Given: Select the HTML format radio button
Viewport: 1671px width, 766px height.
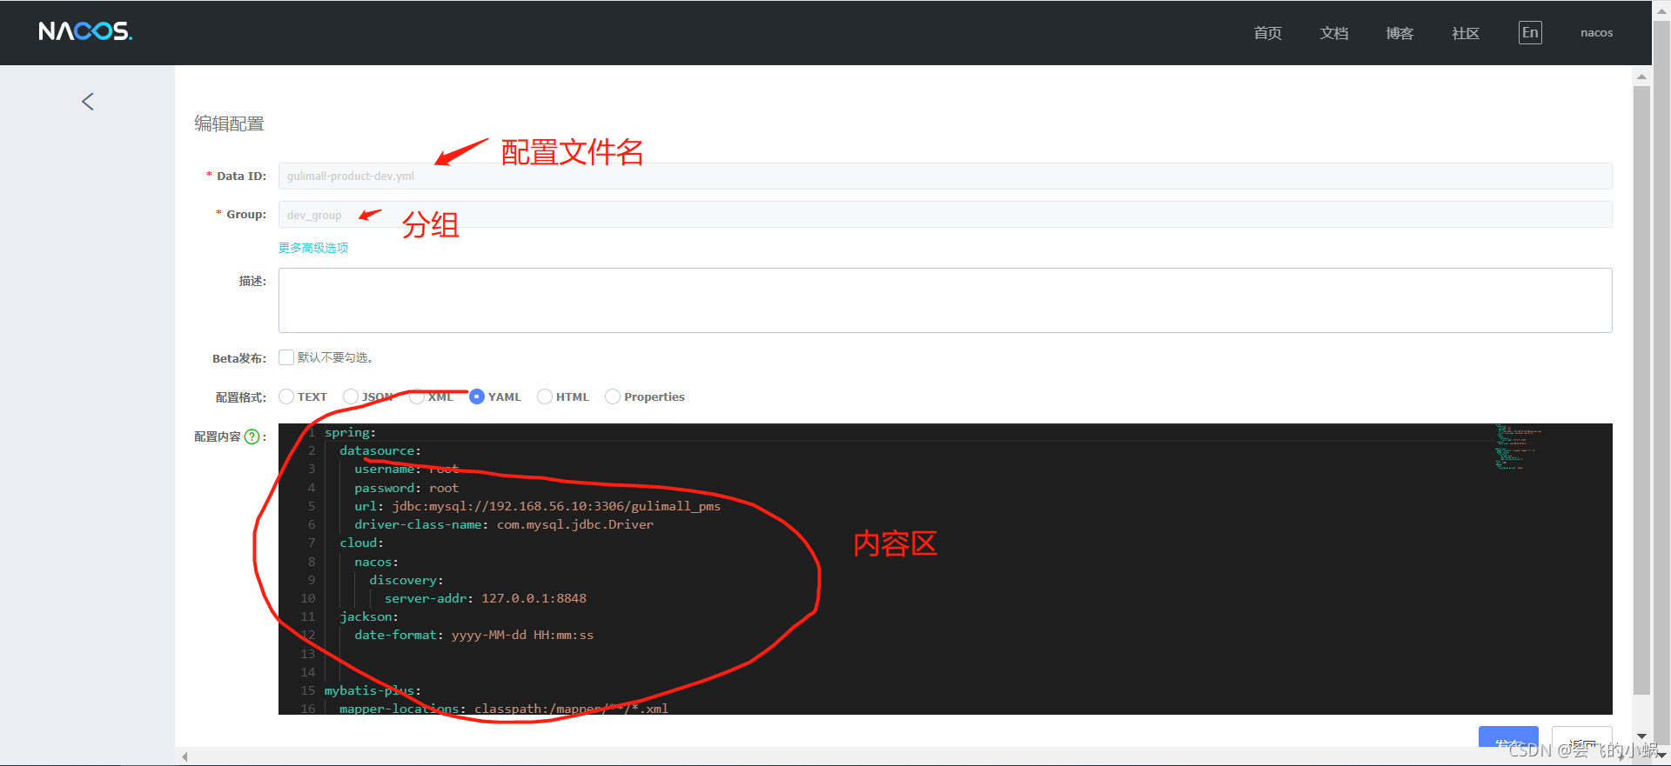Looking at the screenshot, I should [545, 396].
